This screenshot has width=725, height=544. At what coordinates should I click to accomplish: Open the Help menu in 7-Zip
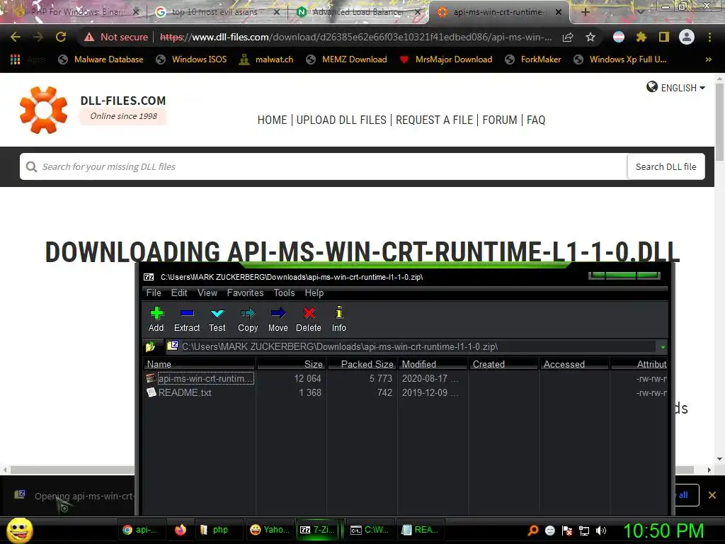click(x=314, y=293)
